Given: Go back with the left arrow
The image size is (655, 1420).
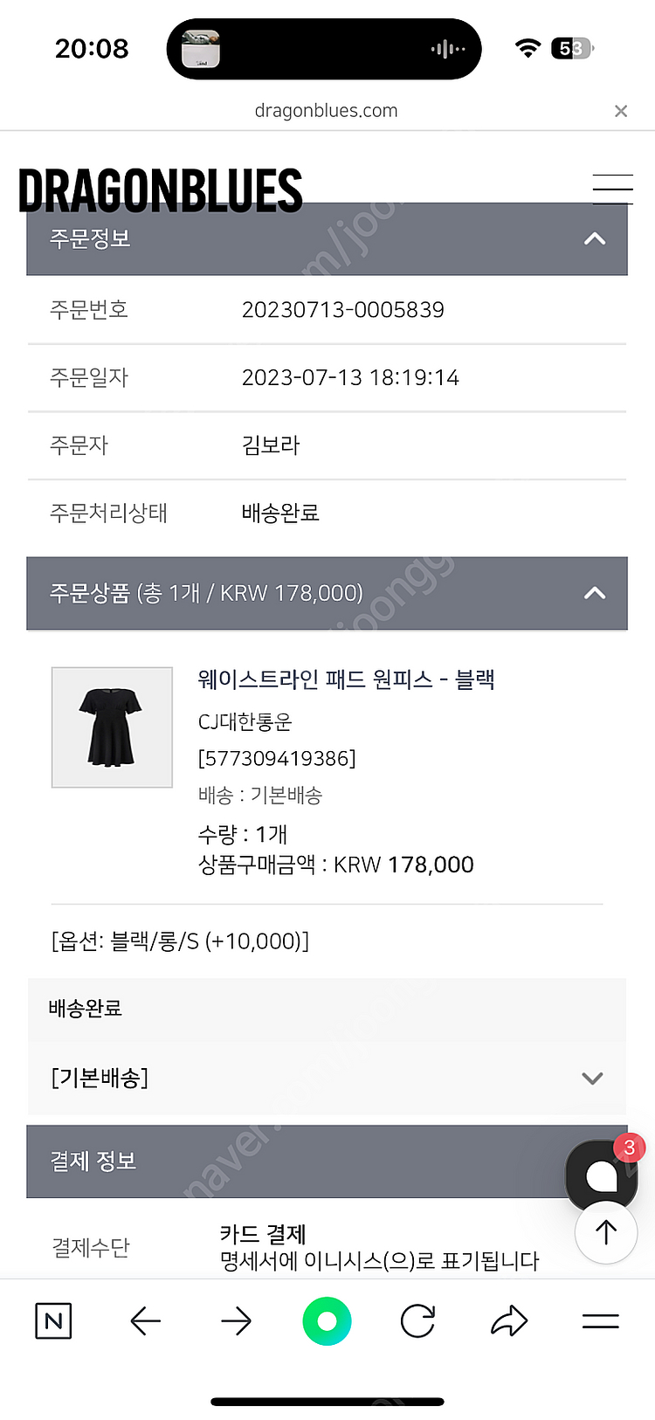Looking at the screenshot, I should tap(145, 1320).
